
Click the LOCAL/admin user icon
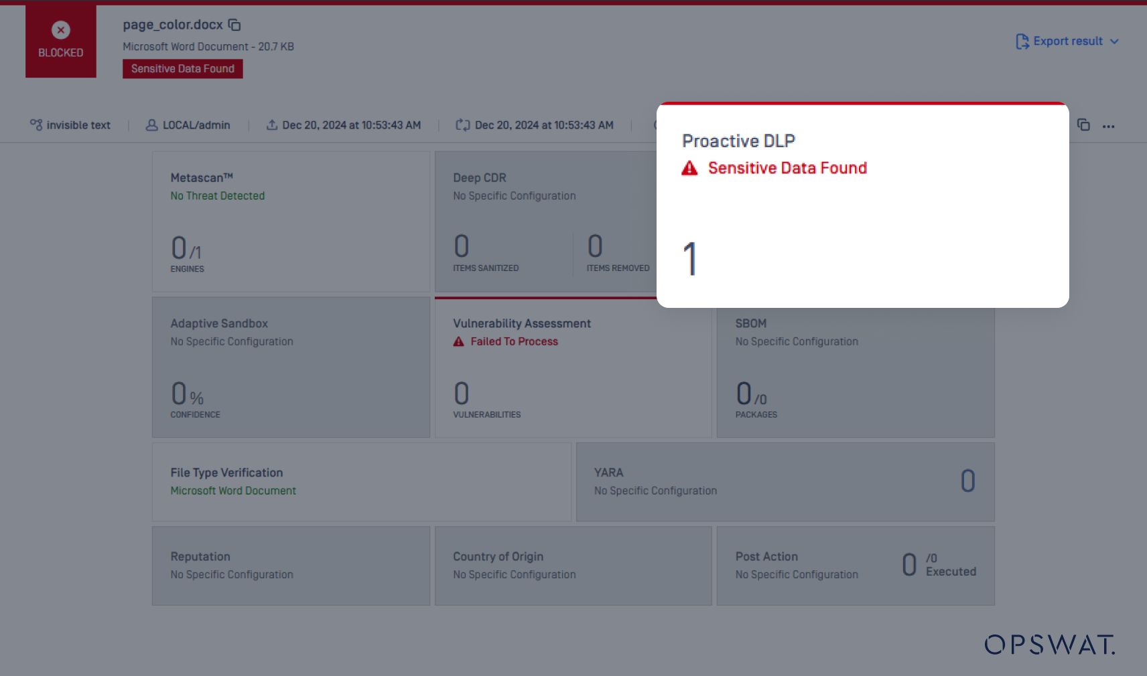[152, 125]
